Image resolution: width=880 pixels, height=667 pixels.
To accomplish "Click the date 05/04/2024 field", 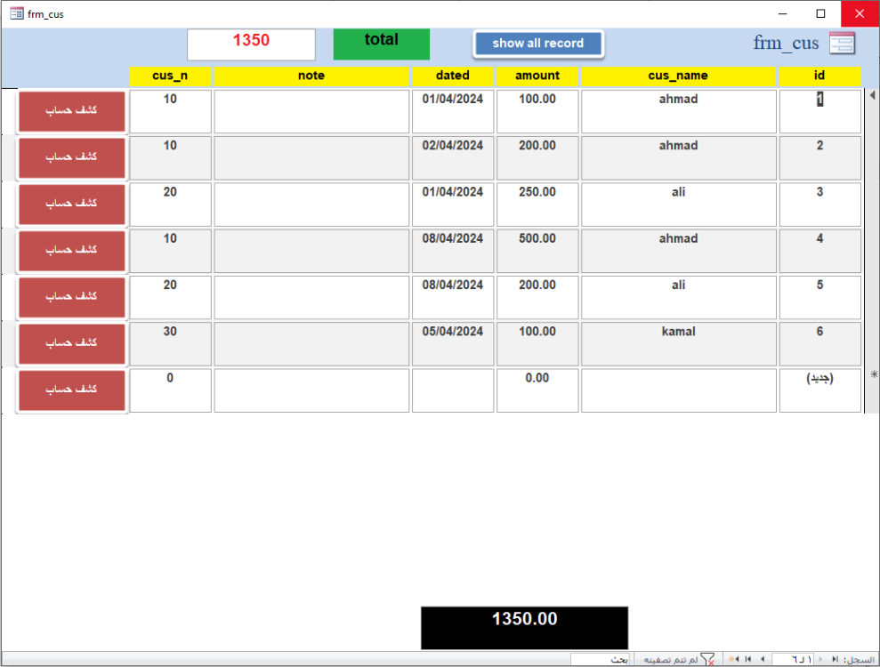I will coord(453,344).
